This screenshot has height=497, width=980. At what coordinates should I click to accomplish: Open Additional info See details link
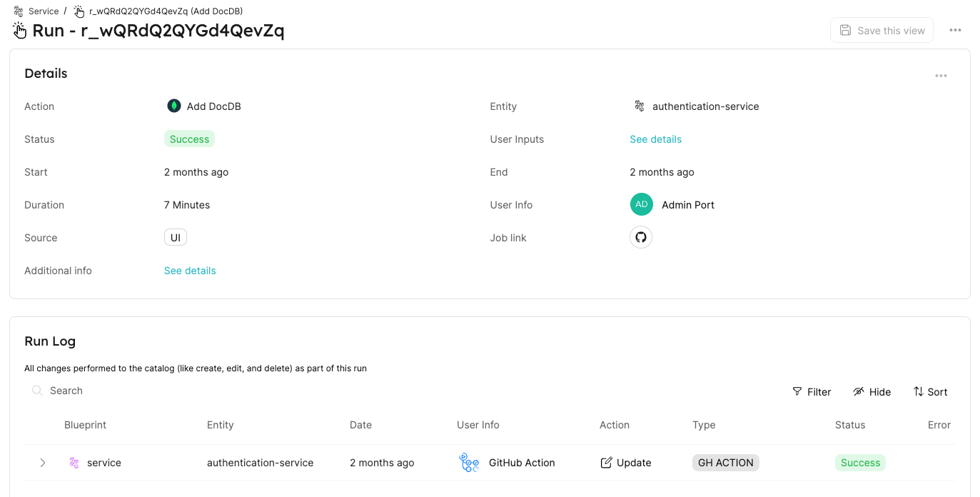tap(190, 271)
